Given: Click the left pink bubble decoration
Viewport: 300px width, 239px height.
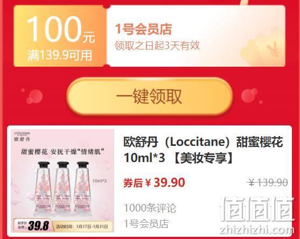Looking at the screenshot, I should [34, 96].
